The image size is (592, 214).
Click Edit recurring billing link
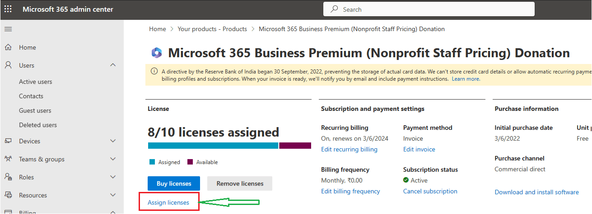(x=349, y=149)
